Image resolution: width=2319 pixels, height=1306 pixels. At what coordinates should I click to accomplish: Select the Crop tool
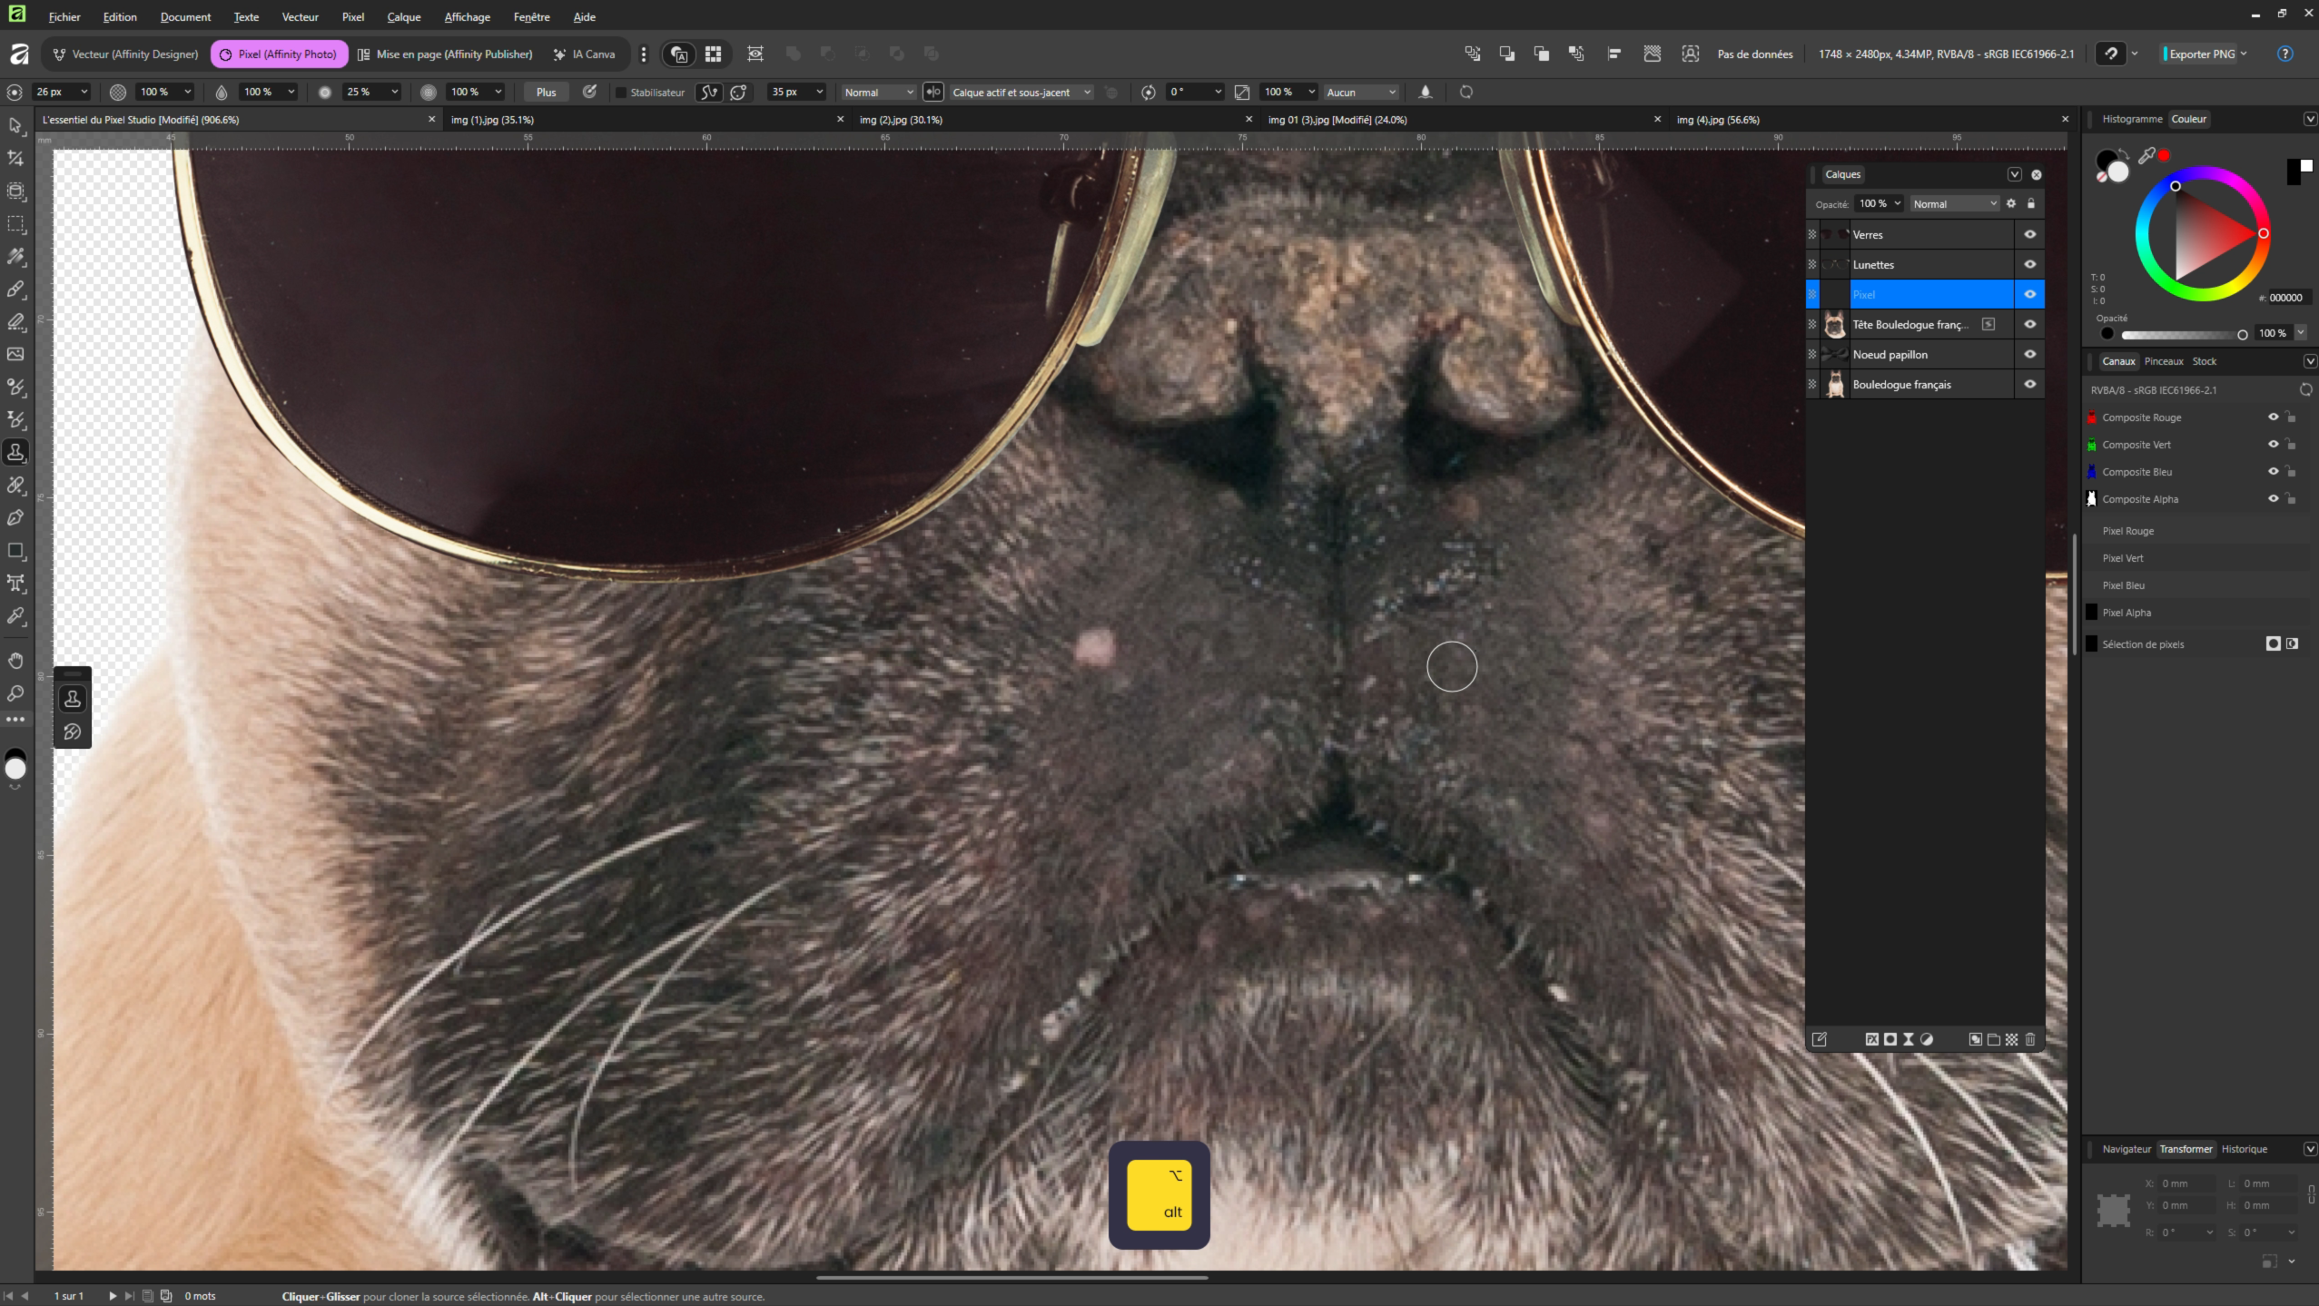pos(15,159)
